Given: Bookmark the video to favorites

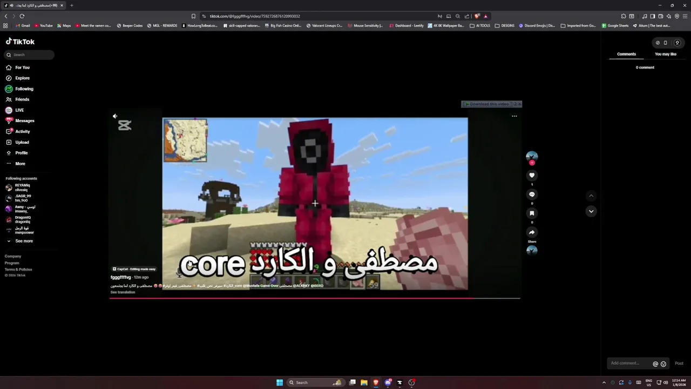Looking at the screenshot, I should coord(532,213).
